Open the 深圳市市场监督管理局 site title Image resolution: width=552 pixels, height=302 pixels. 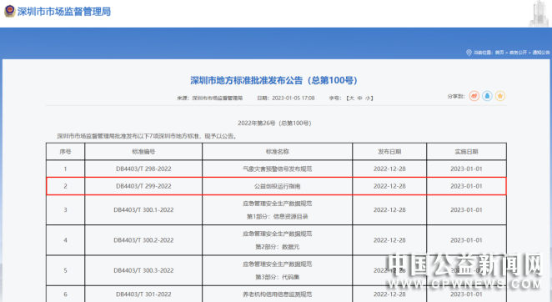63,12
